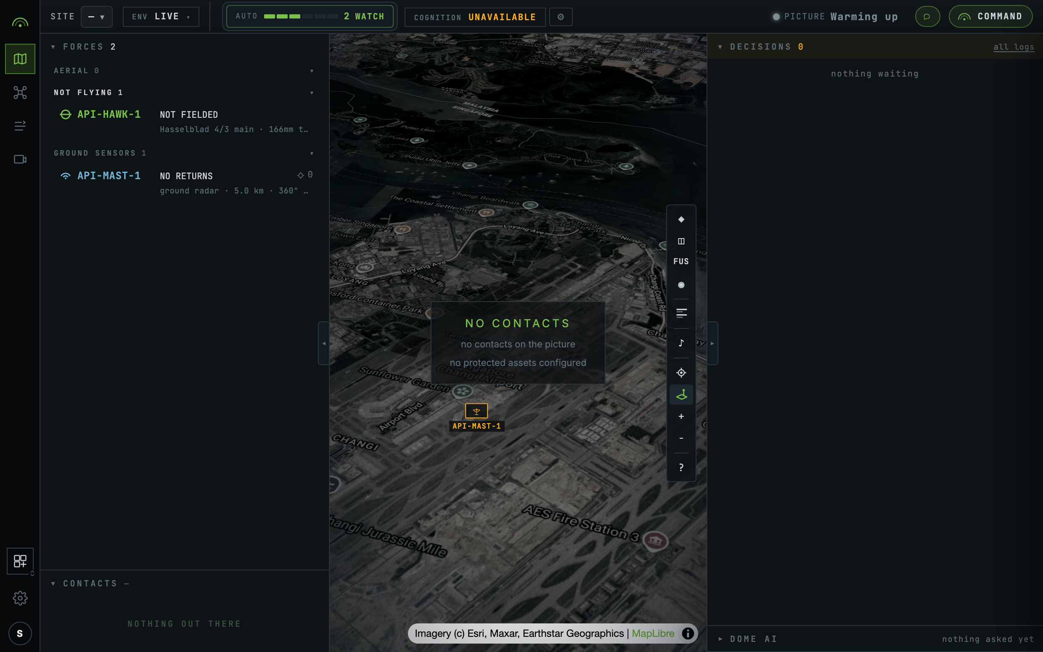The height and width of the screenshot is (652, 1043).
Task: Open settings gear in the sidebar
Action: pyautogui.click(x=20, y=598)
